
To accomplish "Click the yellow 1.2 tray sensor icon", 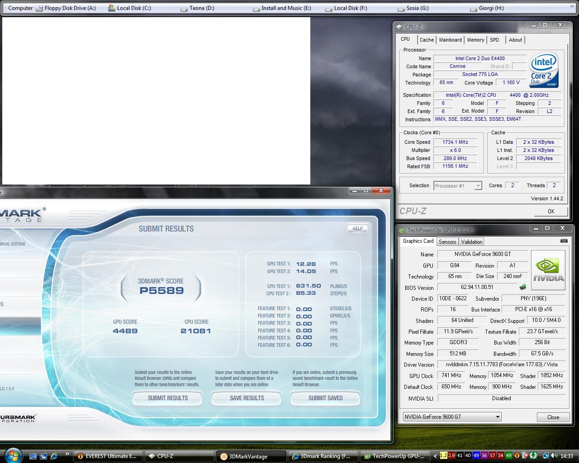I will 443,456.
